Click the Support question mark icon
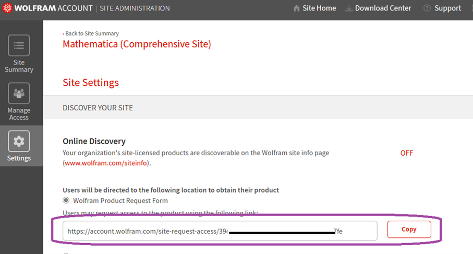 [427, 8]
